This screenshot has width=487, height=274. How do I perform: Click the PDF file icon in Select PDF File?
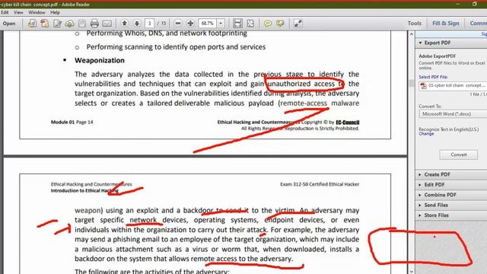[x=423, y=86]
